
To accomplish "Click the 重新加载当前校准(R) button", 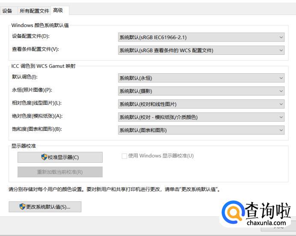I will [60, 172].
